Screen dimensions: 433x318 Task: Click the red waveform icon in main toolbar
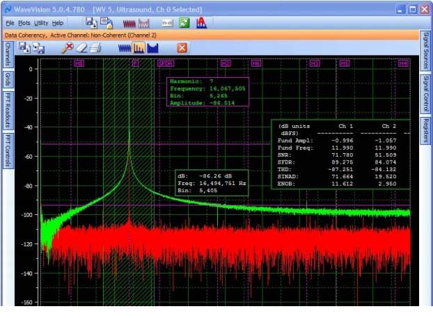pyautogui.click(x=129, y=23)
